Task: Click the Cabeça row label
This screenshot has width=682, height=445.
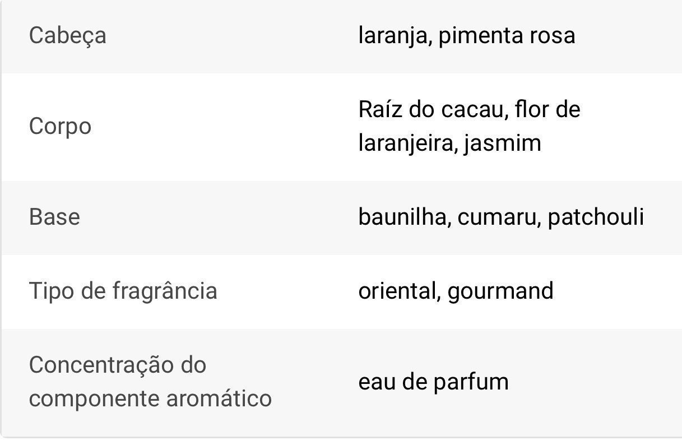Action: [67, 36]
